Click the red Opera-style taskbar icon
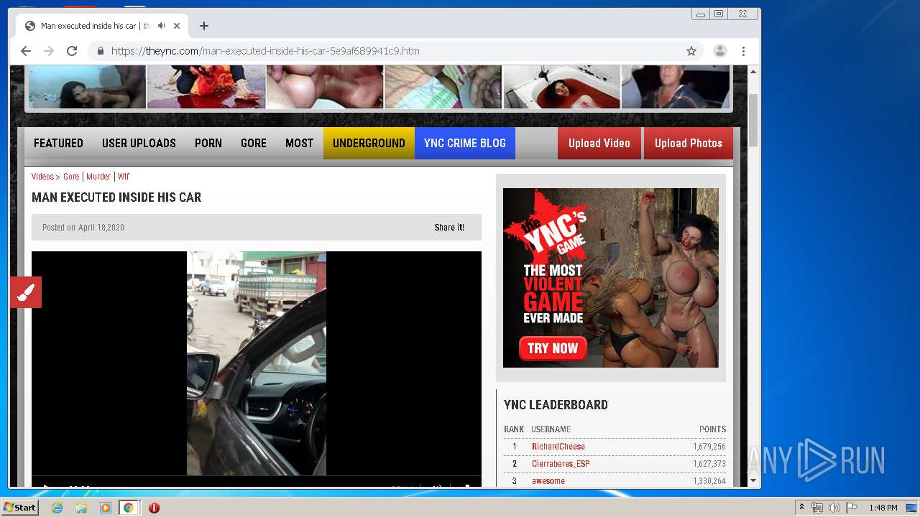The image size is (920, 517). coord(154,508)
